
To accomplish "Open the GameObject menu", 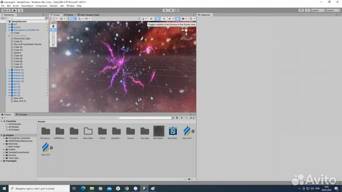I will [x=27, y=6].
